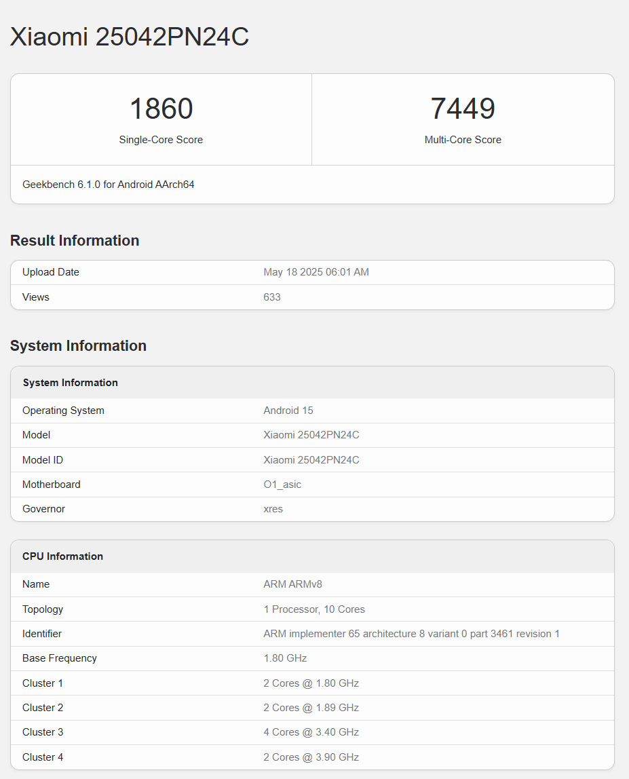The width and height of the screenshot is (629, 779).
Task: Click the "Operating System" row label
Action: [x=63, y=411]
